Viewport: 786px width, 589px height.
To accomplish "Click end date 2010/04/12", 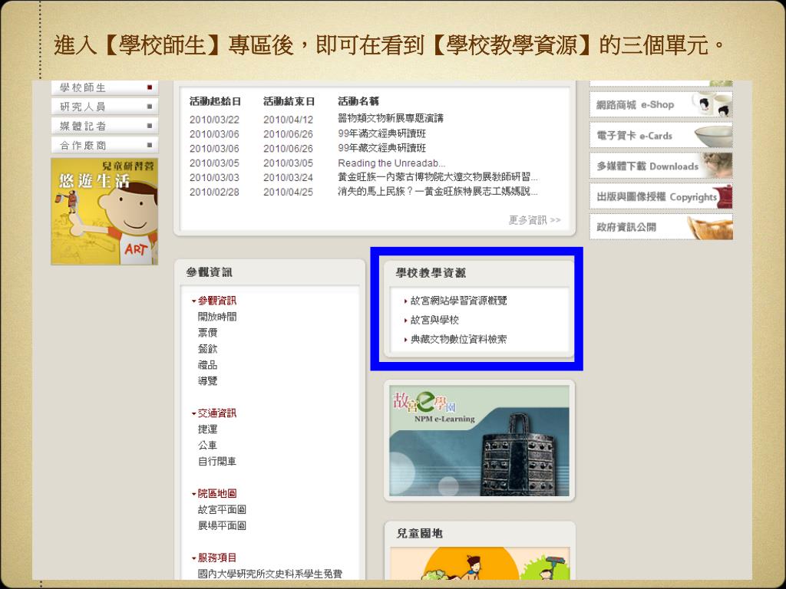I will [288, 120].
